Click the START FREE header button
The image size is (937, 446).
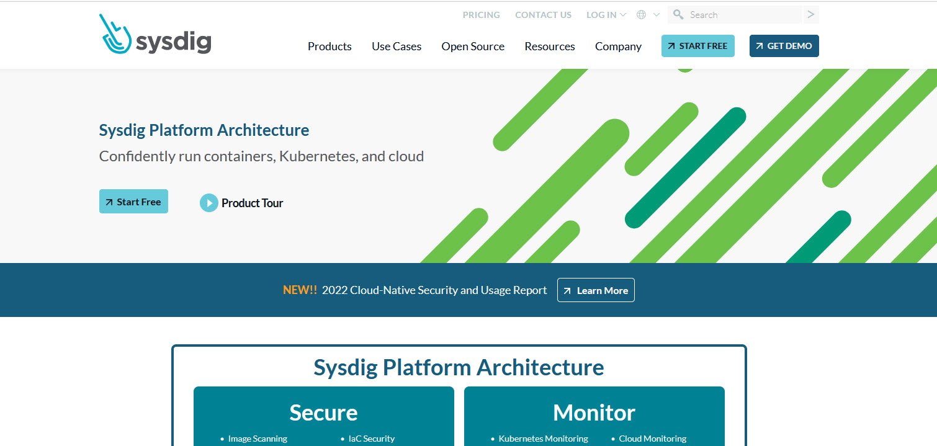pyautogui.click(x=698, y=46)
